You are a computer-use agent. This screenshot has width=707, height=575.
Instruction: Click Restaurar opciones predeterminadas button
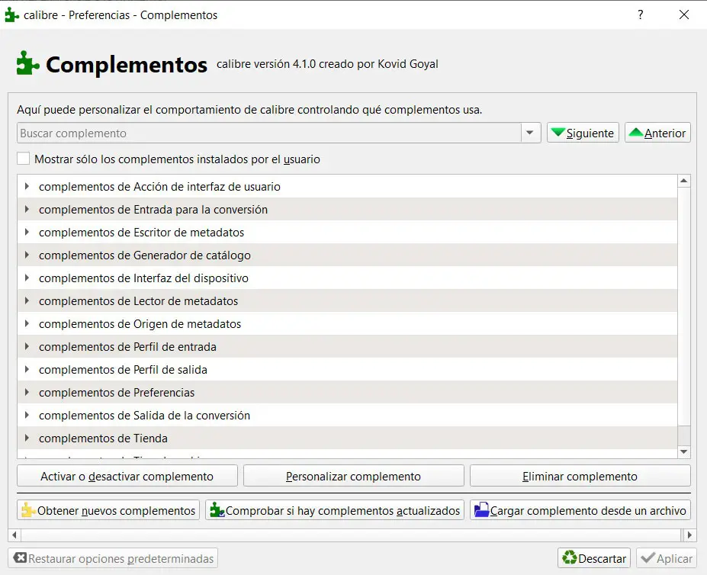point(113,558)
